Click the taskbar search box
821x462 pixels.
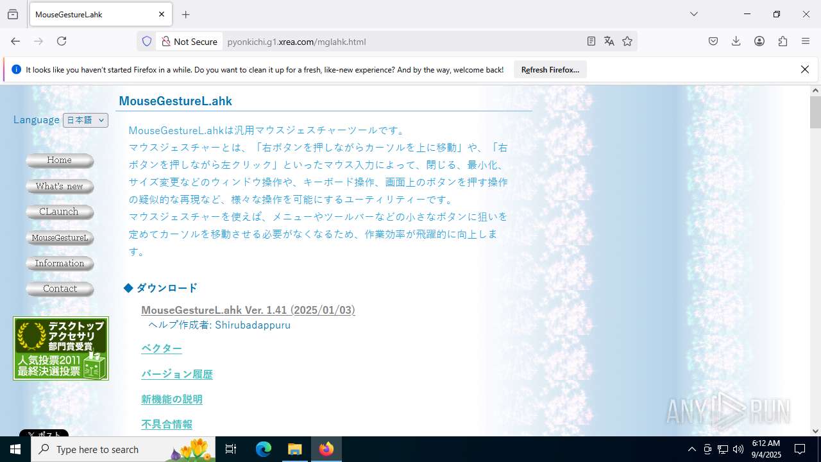(123, 449)
